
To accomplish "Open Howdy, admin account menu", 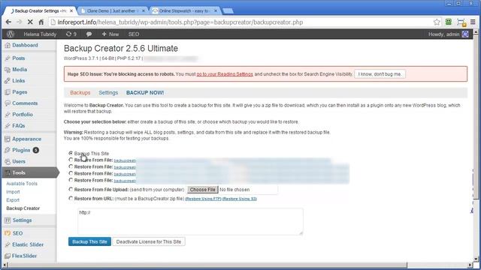I will tap(448, 34).
